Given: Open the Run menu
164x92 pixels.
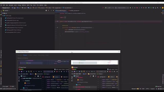Looking at the screenshot, I should [x=31, y=5].
